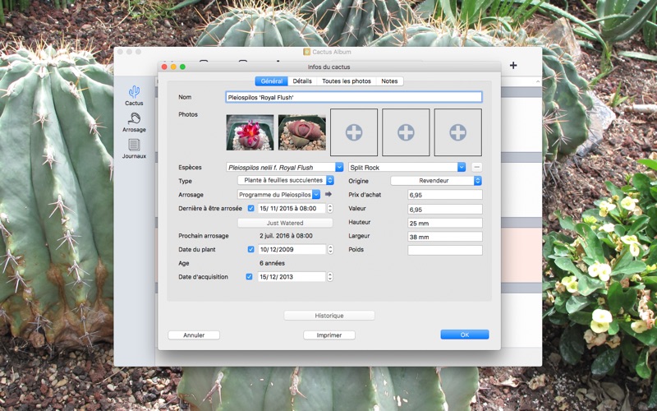Close the Infos du cactus dialog
This screenshot has height=411, width=657.
tap(164, 67)
